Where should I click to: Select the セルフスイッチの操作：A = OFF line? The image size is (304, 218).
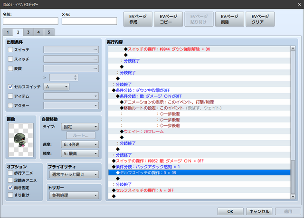point(199,190)
